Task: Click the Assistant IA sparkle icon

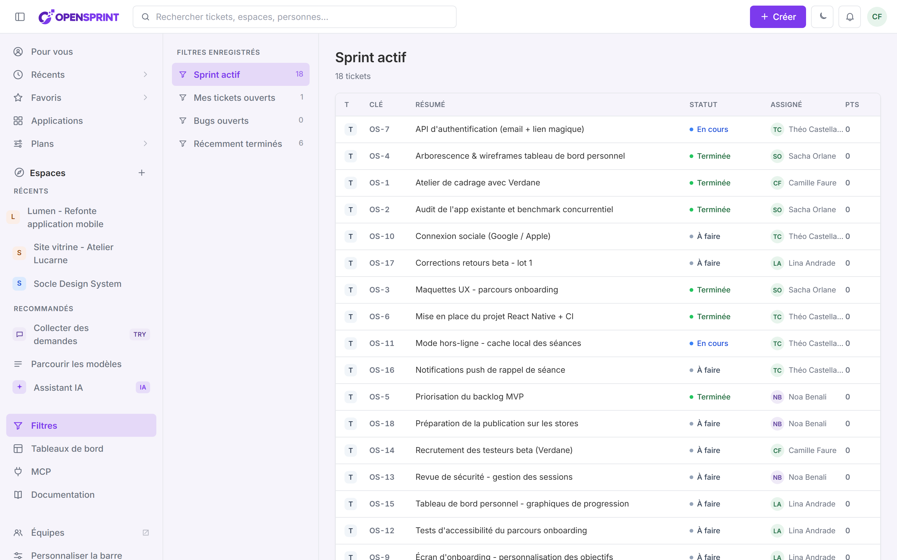Action: click(x=19, y=387)
